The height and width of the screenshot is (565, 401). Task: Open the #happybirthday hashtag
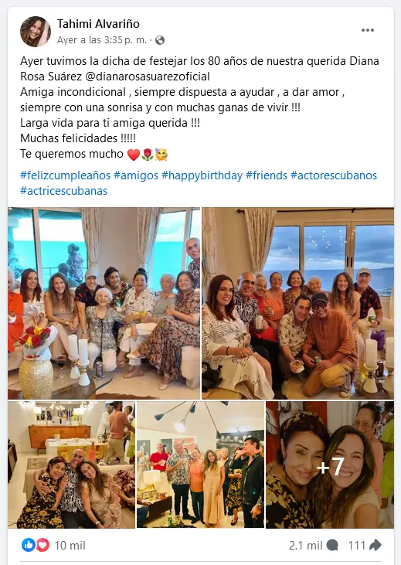(202, 175)
